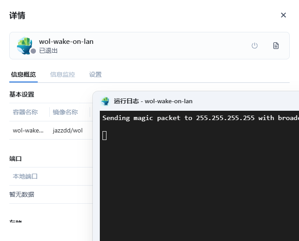Click the power button for wol-wake-on-lan container

[254, 46]
